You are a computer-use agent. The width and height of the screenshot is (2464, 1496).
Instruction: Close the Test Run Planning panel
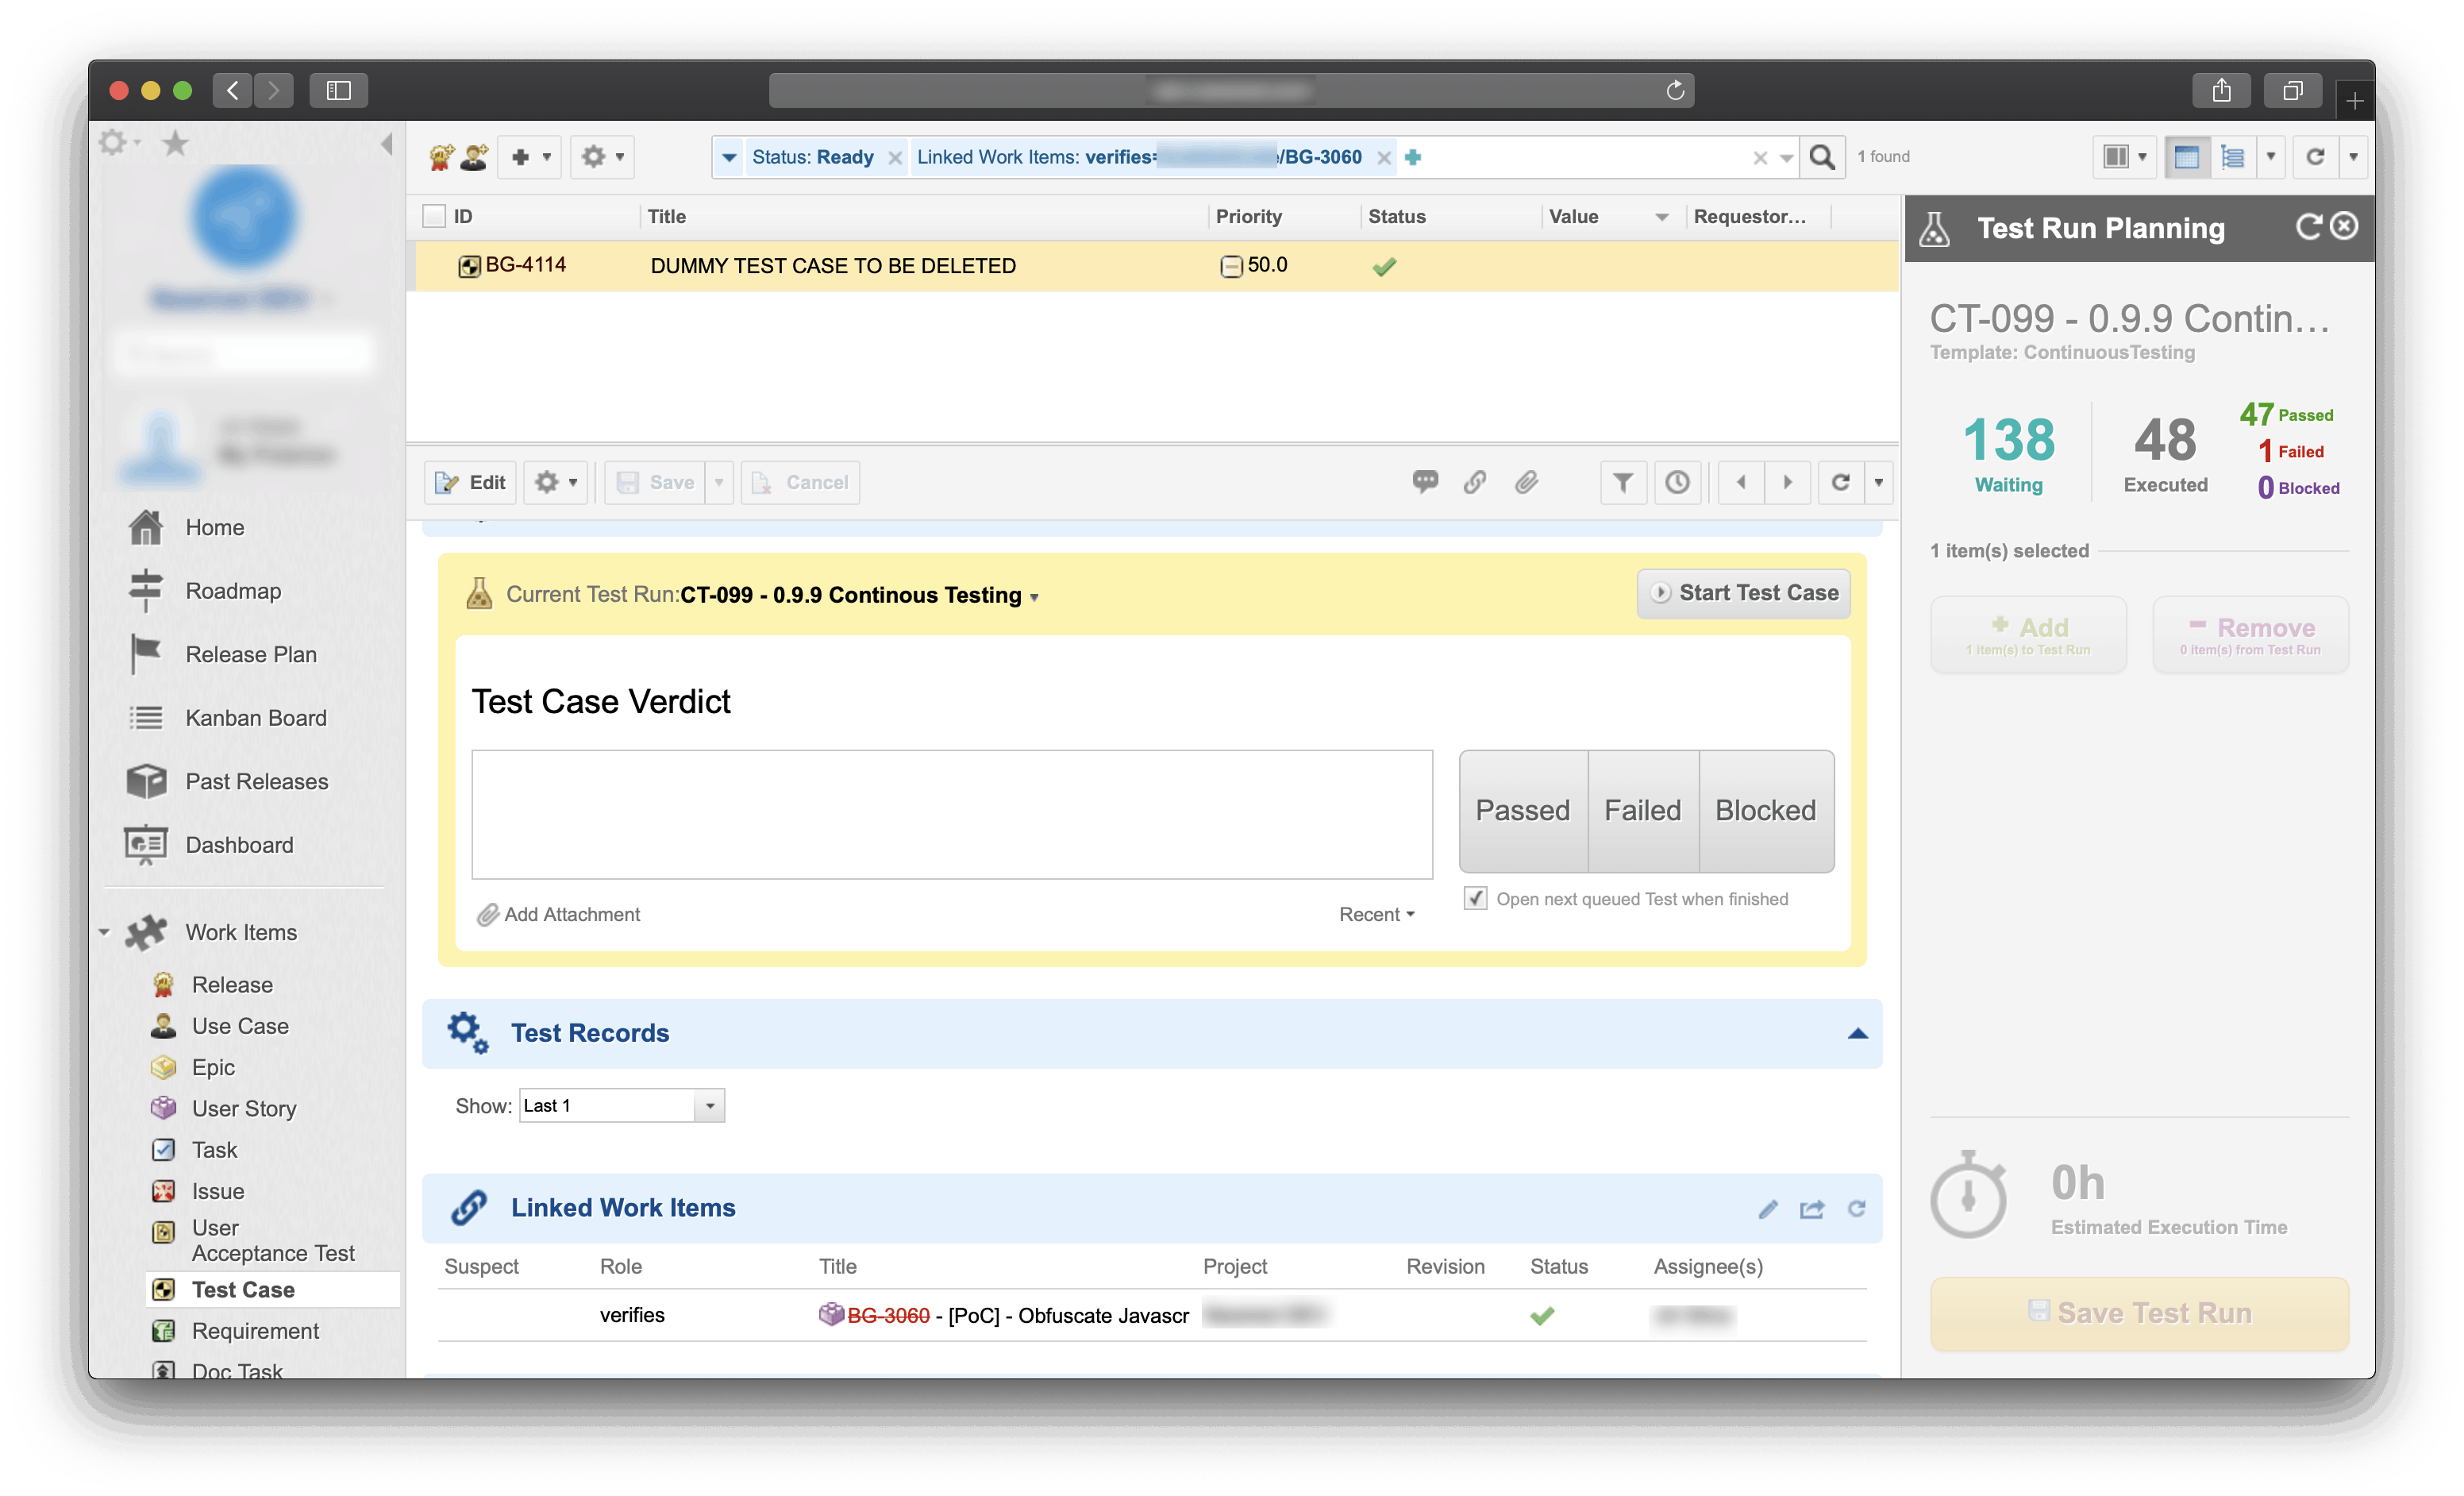pyautogui.click(x=2344, y=226)
